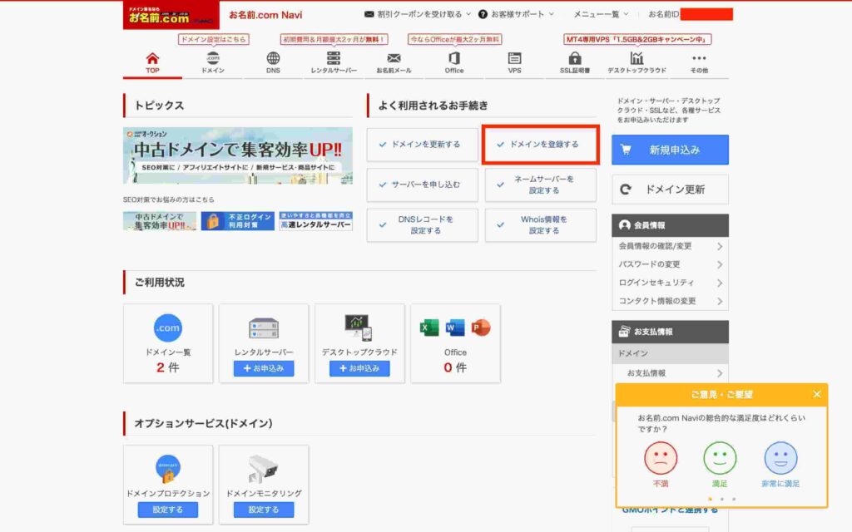The width and height of the screenshot is (852, 532).
Task: Select the 不満 unhappy face
Action: (x=661, y=458)
